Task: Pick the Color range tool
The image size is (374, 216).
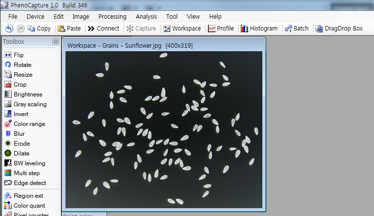Action: 29,124
